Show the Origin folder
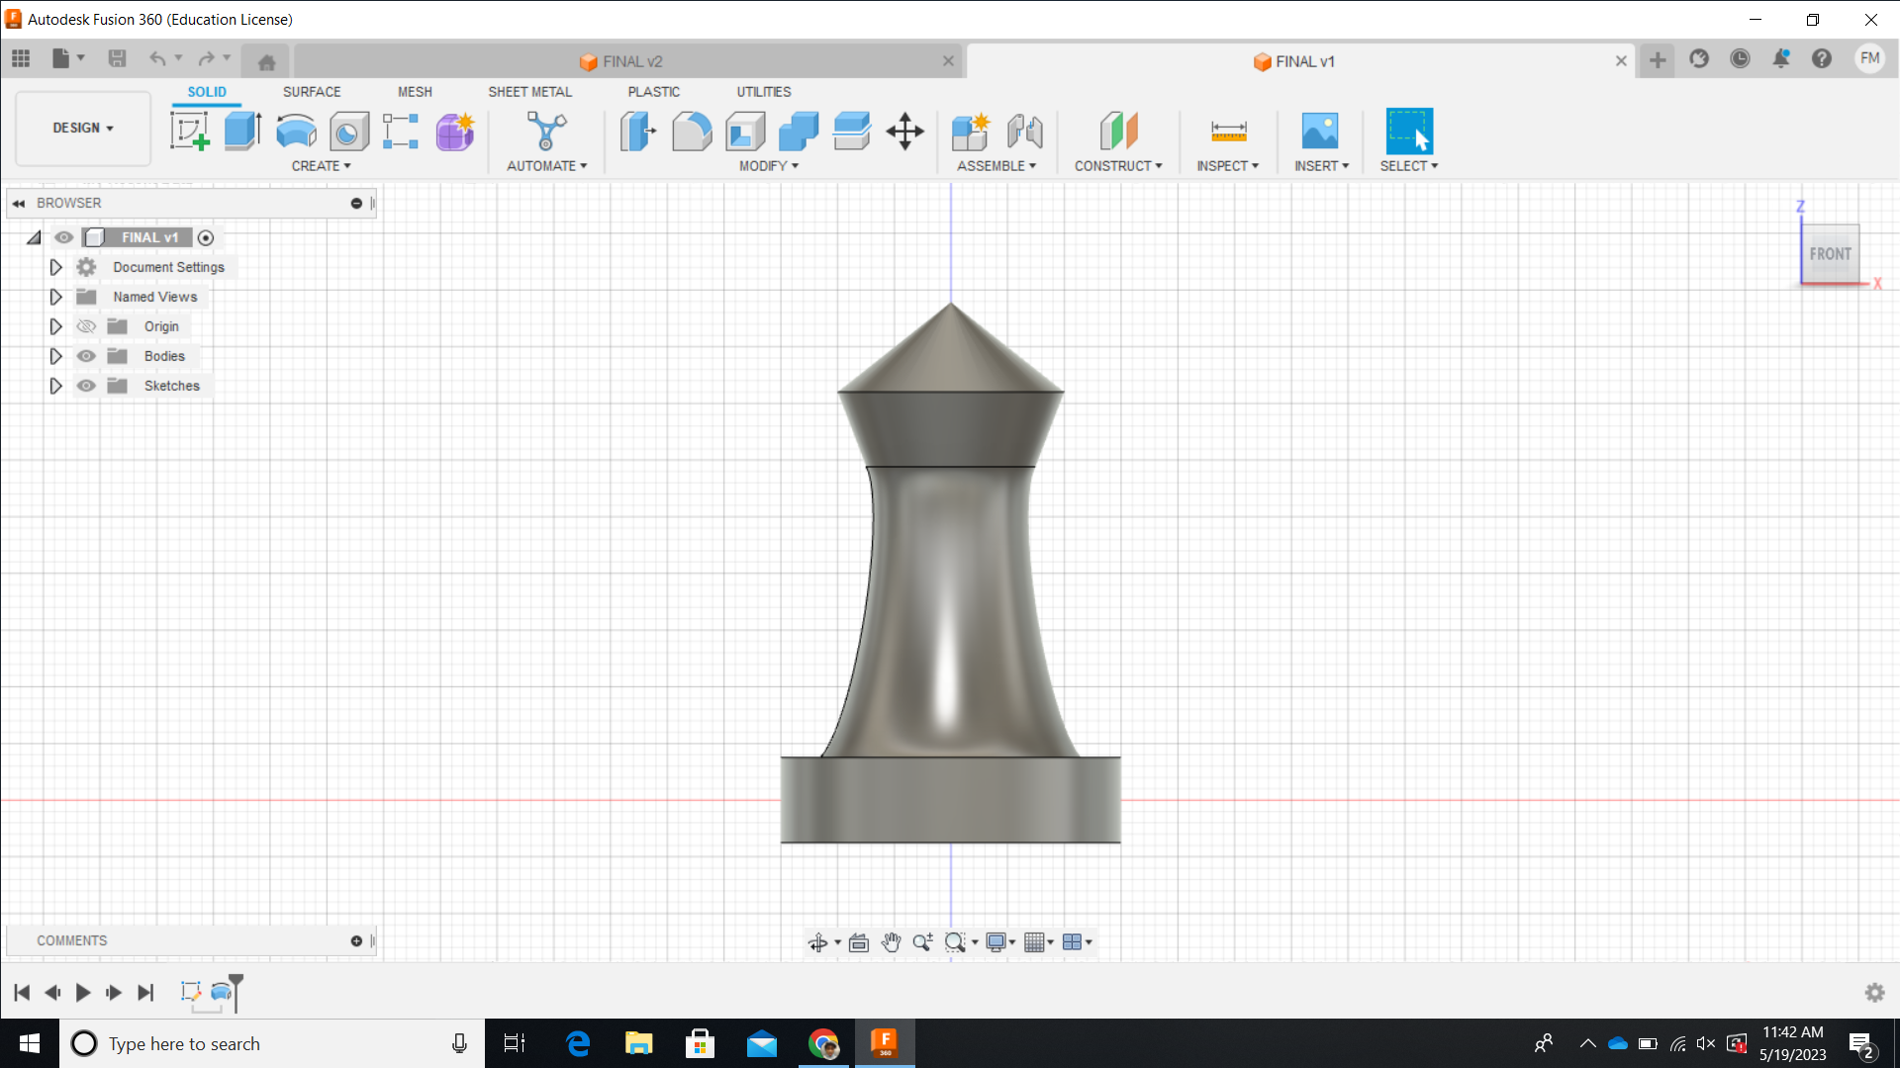This screenshot has width=1900, height=1068. 86,325
